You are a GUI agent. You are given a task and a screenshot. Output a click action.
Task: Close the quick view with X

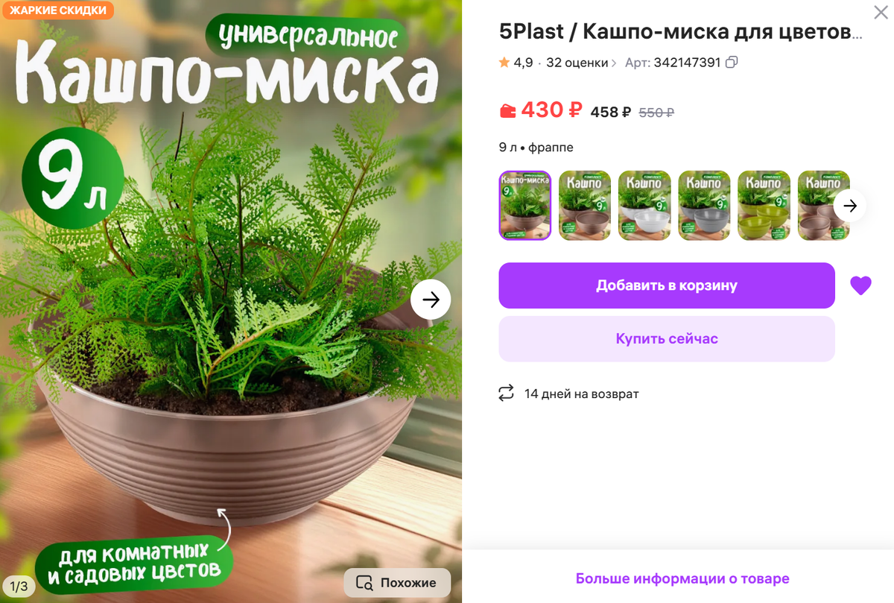pyautogui.click(x=880, y=12)
